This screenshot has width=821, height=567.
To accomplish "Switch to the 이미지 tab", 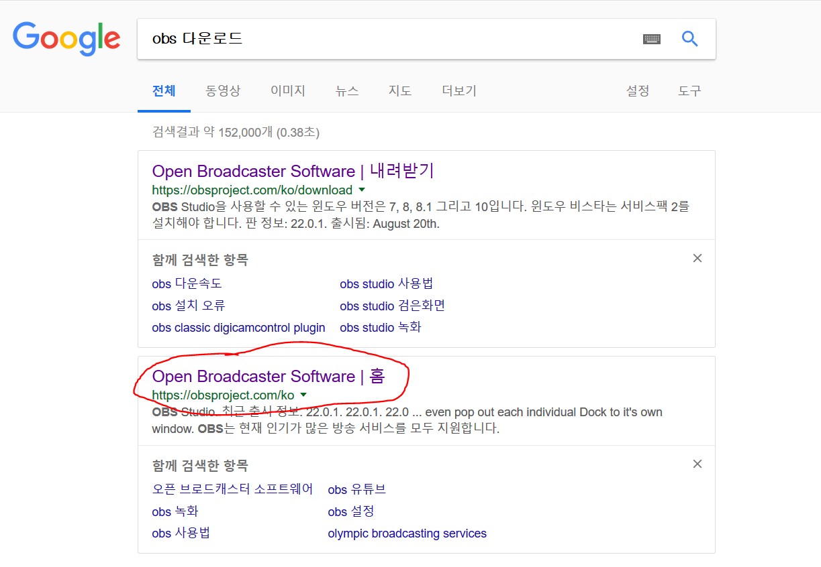I will (x=287, y=91).
